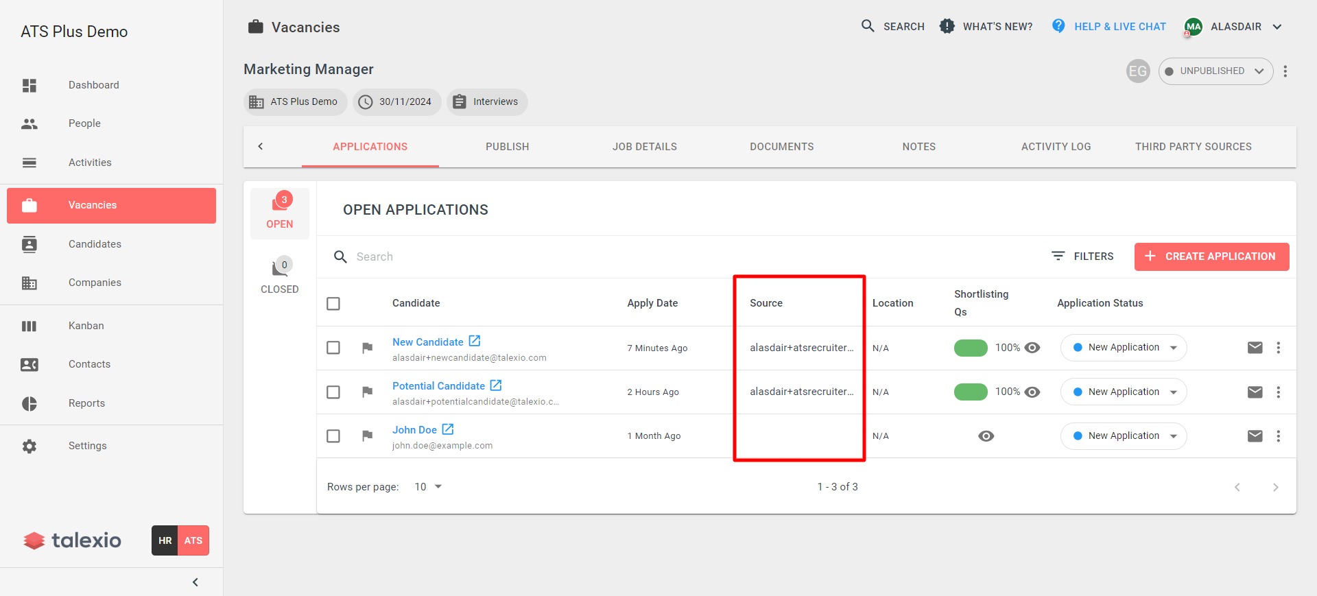This screenshot has height=596, width=1317.
Task: Expand the Alasdair user menu
Action: click(x=1277, y=27)
